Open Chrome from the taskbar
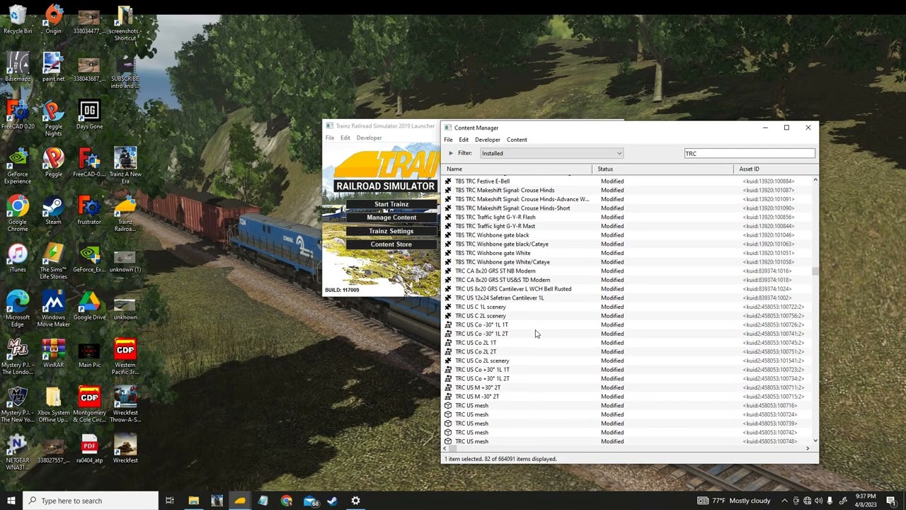The height and width of the screenshot is (510, 906). pos(286,501)
